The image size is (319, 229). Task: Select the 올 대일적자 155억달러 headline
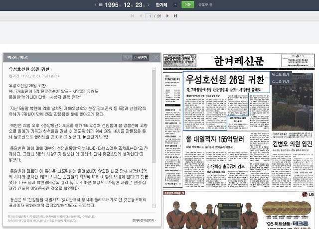click(x=215, y=139)
